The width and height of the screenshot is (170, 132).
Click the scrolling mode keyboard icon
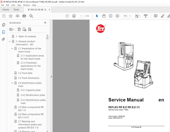(x=146, y=16)
